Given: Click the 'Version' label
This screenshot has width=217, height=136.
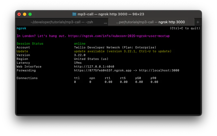Looking at the screenshot, I should point(23,55).
